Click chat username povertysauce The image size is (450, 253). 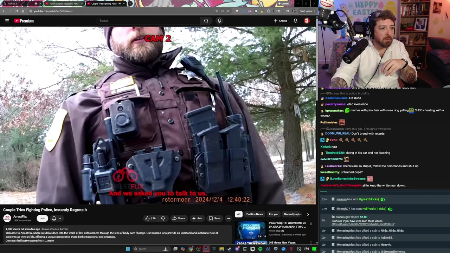335,104
